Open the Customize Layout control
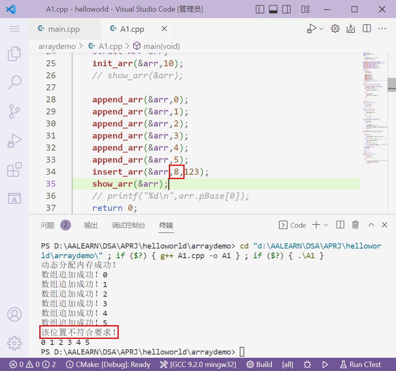 coord(306,9)
